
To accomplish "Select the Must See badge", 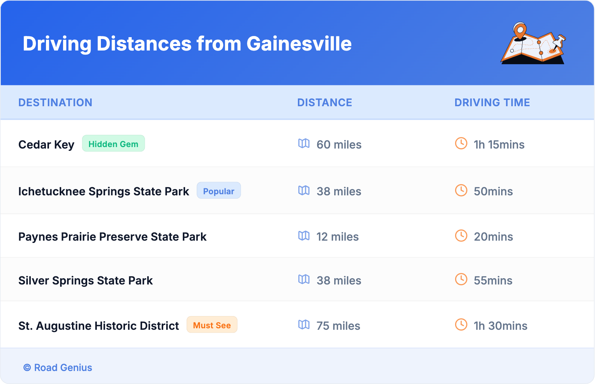I will pyautogui.click(x=212, y=325).
